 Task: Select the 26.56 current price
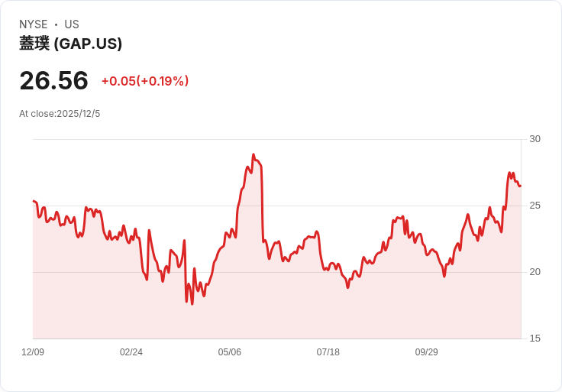pyautogui.click(x=53, y=80)
